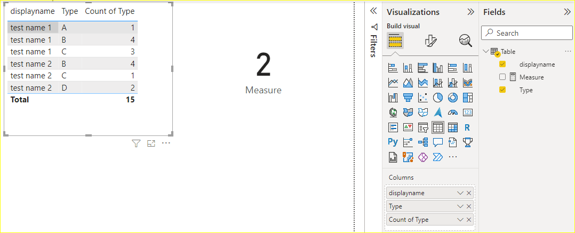Select the matrix visual
The width and height of the screenshot is (575, 233).
[x=453, y=127]
